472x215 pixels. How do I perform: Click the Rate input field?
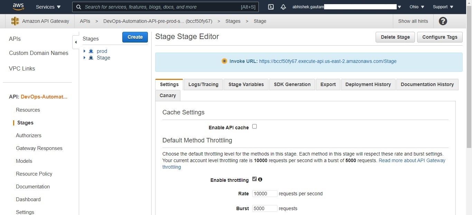265,194
